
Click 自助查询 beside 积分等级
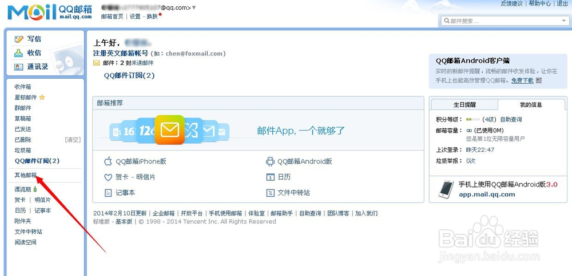(511, 119)
